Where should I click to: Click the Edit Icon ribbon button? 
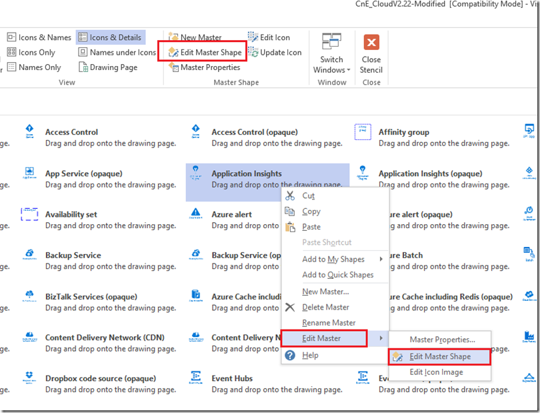click(269, 37)
